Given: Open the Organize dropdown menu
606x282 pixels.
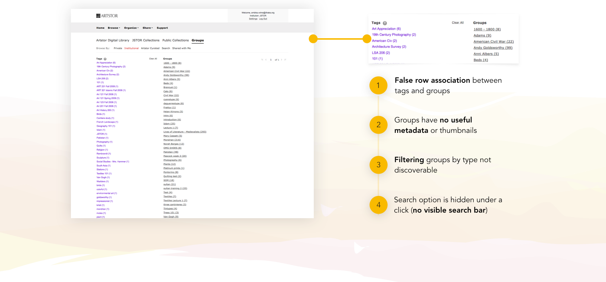Looking at the screenshot, I should tap(131, 28).
